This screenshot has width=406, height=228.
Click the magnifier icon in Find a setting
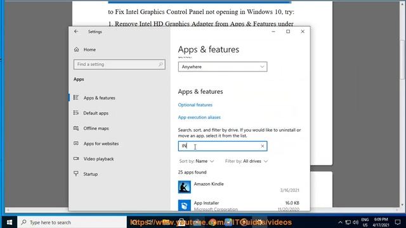[160, 64]
